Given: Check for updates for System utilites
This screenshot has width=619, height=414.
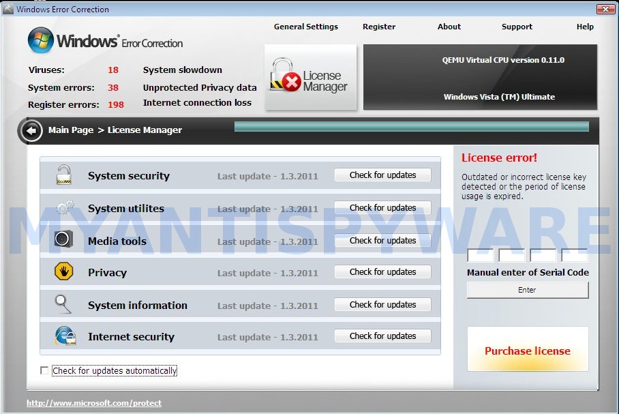Looking at the screenshot, I should pyautogui.click(x=382, y=208).
